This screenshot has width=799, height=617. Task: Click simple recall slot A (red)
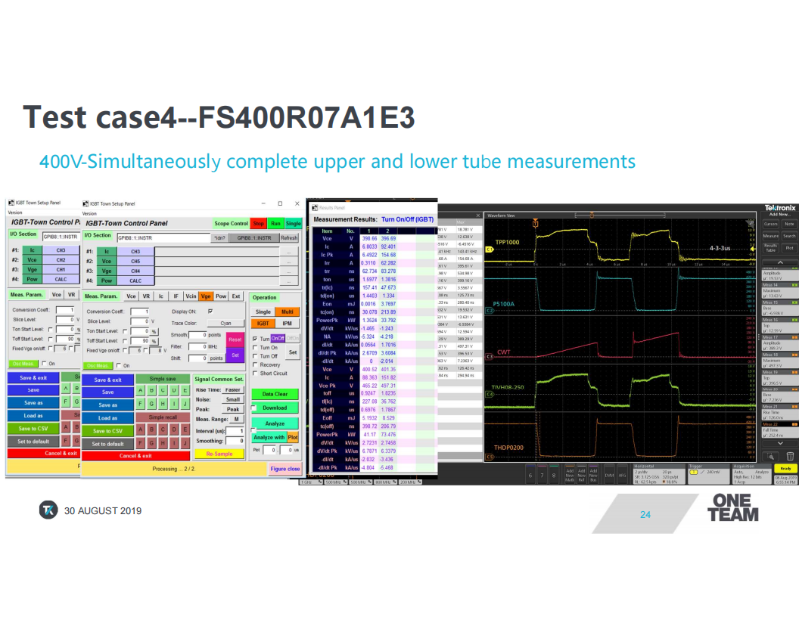pyautogui.click(x=141, y=429)
